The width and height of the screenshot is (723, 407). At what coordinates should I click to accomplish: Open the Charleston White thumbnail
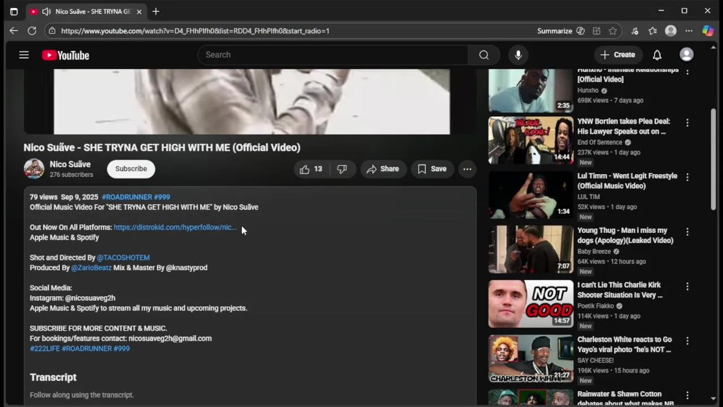pos(530,359)
